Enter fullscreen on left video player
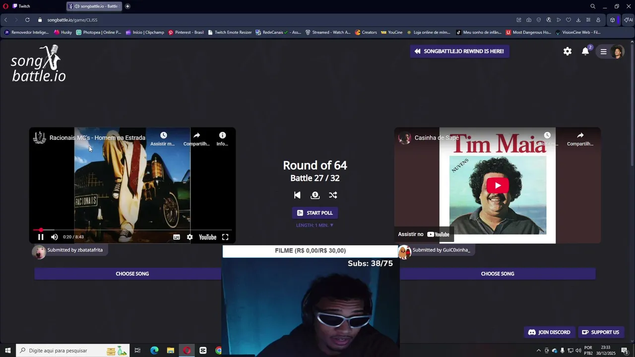The width and height of the screenshot is (635, 357). click(x=225, y=237)
